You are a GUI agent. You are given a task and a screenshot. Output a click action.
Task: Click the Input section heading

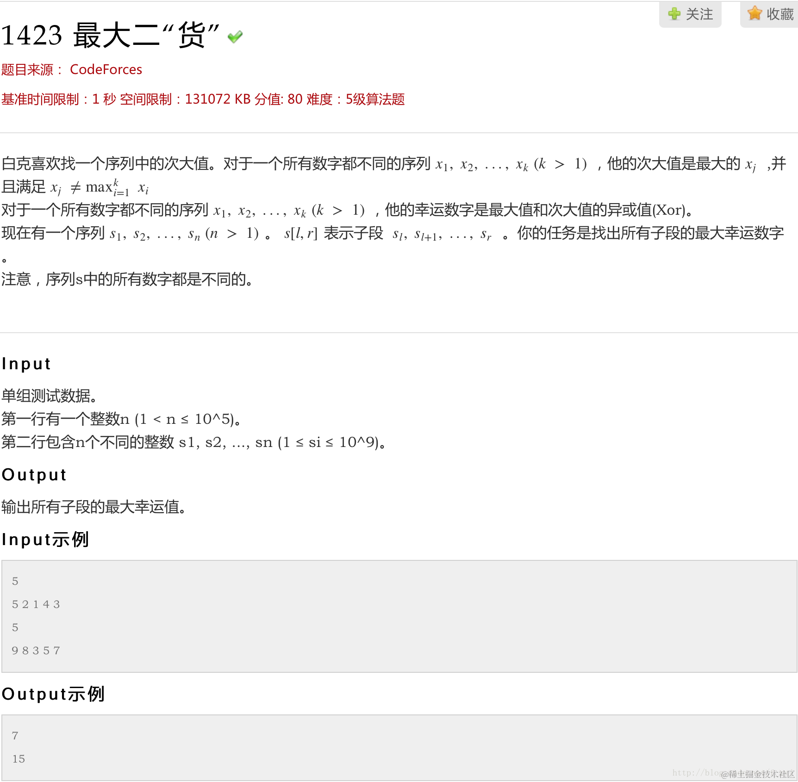point(26,364)
